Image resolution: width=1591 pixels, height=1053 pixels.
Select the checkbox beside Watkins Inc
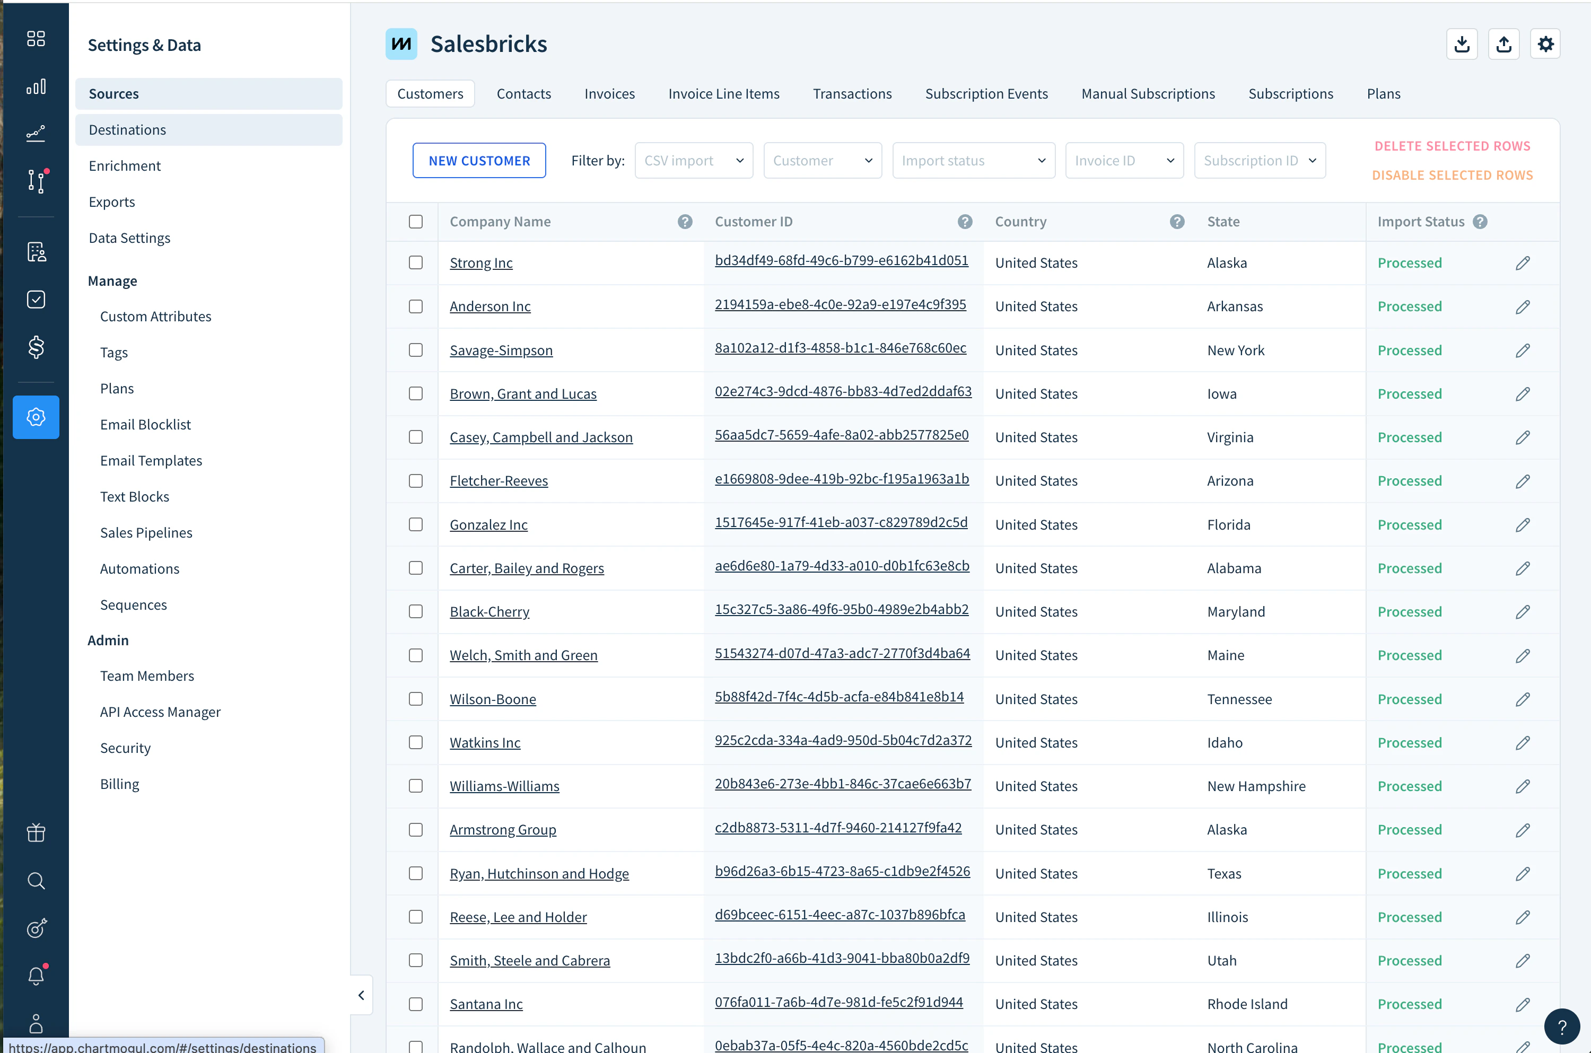tap(416, 743)
